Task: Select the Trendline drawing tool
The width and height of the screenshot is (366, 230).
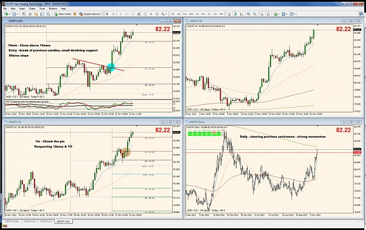Action: (133, 14)
